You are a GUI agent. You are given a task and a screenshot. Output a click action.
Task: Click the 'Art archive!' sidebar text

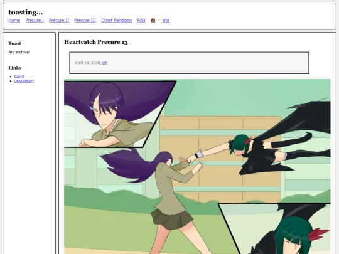19,52
